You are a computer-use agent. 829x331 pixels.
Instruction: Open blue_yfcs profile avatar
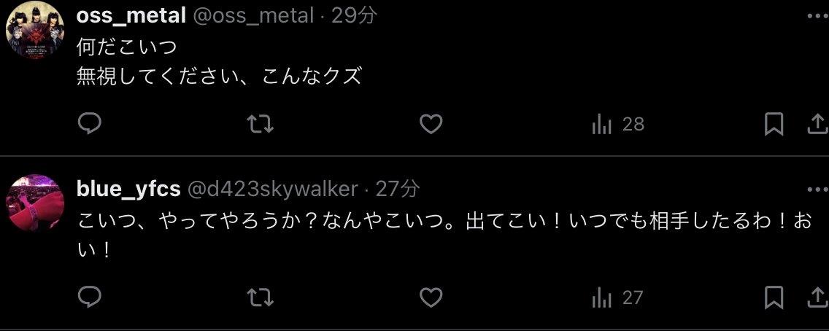(x=35, y=203)
